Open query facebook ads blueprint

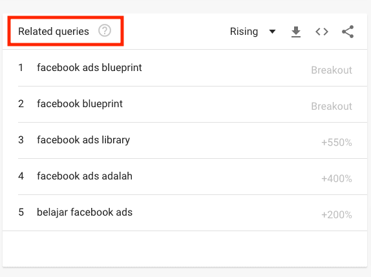click(x=89, y=68)
